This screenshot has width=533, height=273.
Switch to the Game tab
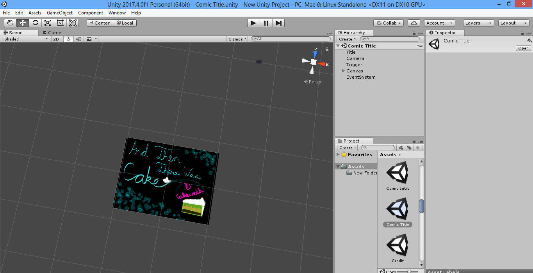pyautogui.click(x=52, y=33)
